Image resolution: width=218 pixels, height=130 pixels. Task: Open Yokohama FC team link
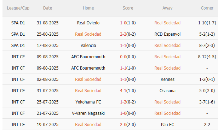coord(88,102)
